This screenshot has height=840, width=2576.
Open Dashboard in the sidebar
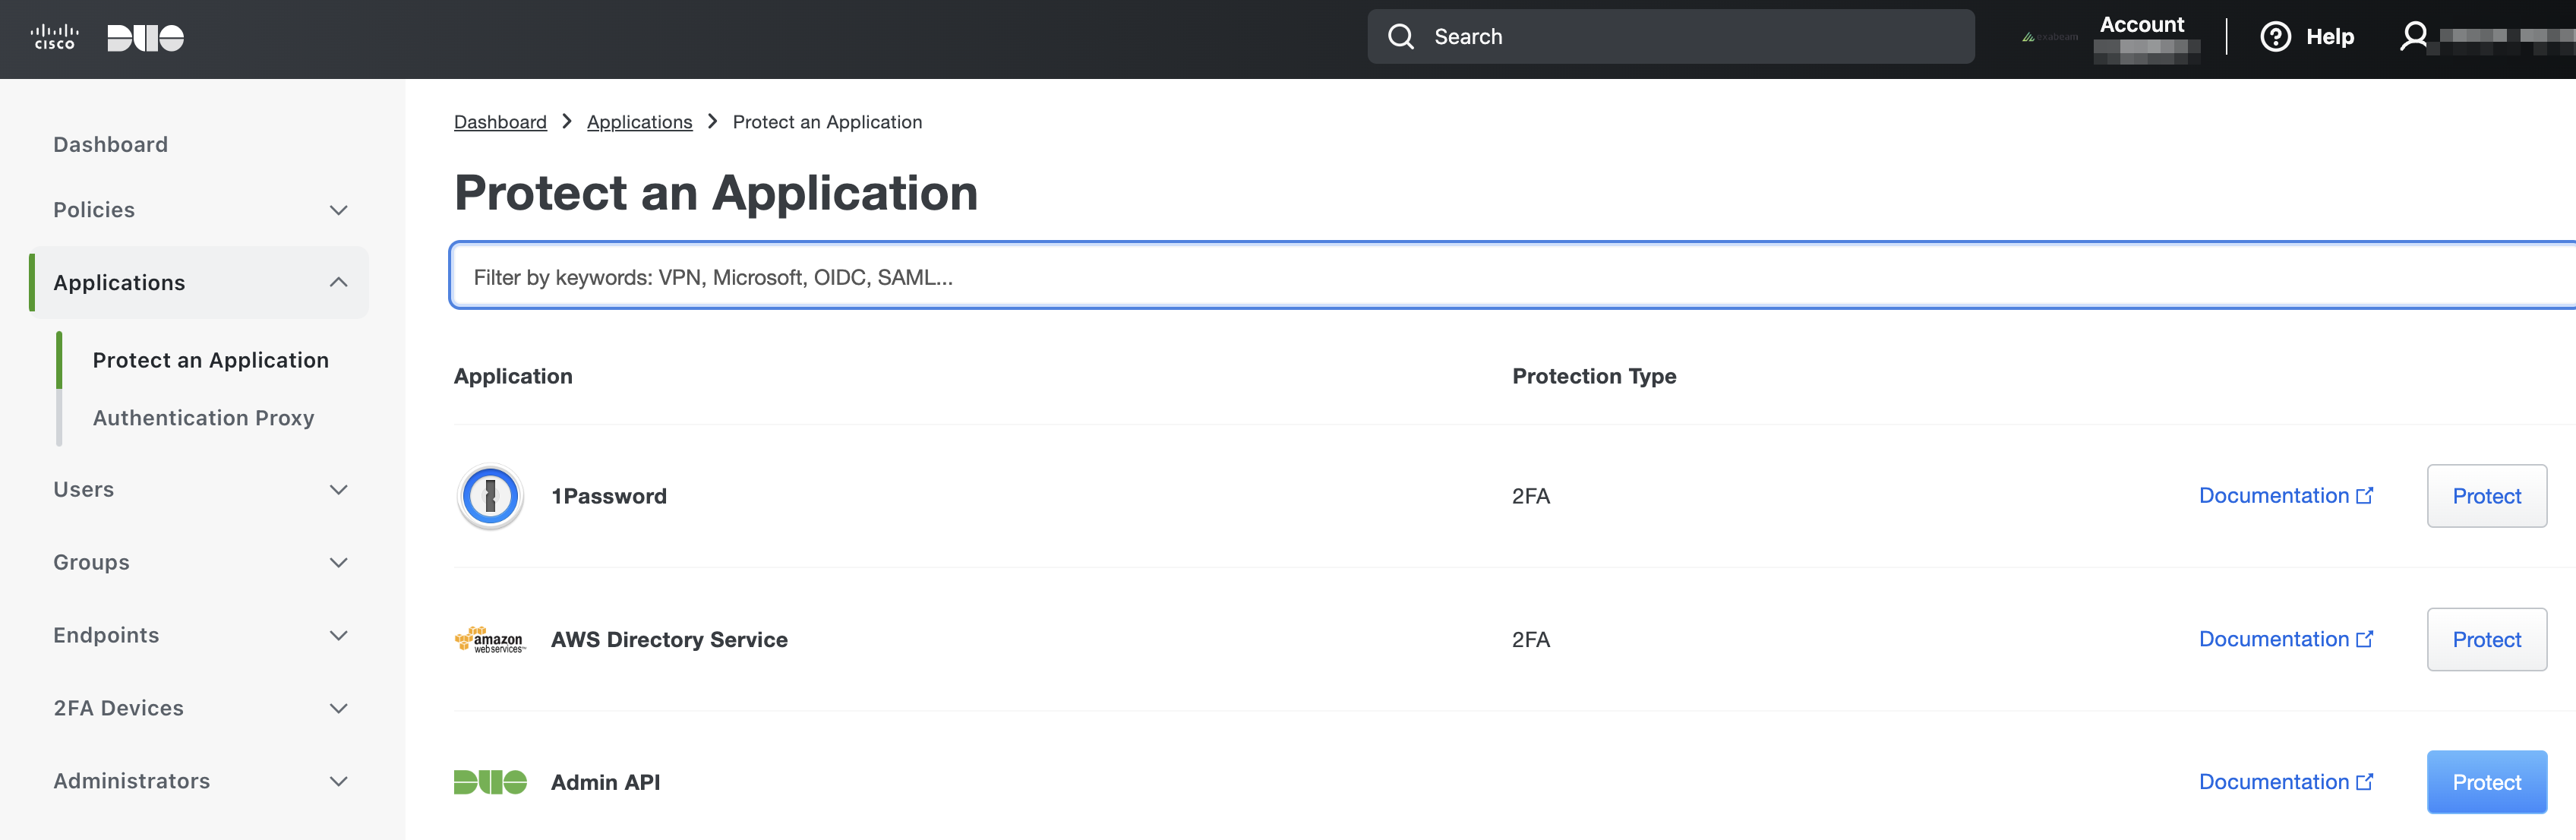coord(111,145)
